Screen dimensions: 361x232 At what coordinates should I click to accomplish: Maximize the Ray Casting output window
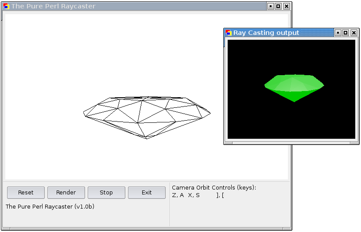click(345, 33)
